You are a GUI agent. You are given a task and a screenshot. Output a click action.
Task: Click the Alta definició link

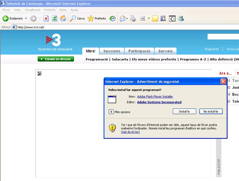pos(224,59)
